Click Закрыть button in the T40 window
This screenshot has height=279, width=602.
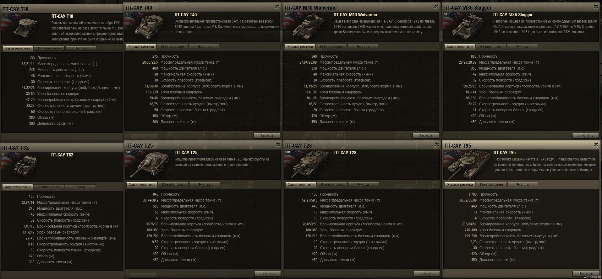[x=267, y=135]
